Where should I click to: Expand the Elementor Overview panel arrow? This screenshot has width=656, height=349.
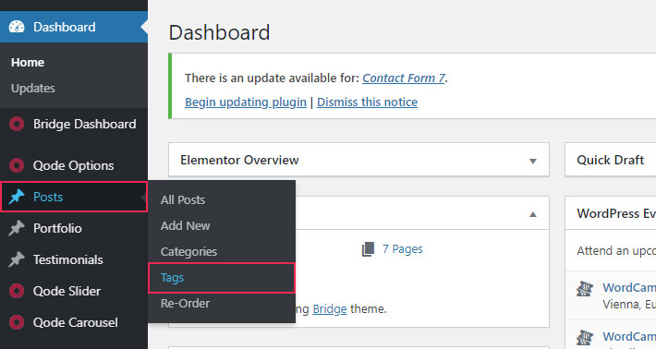(532, 161)
